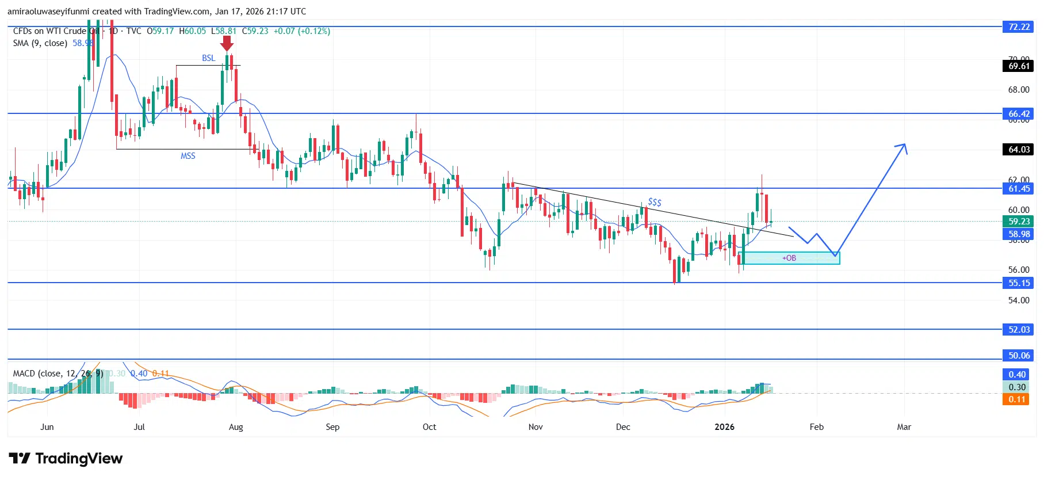The height and width of the screenshot is (480, 1044).
Task: Select the +OB order block rectangle
Action: (791, 258)
